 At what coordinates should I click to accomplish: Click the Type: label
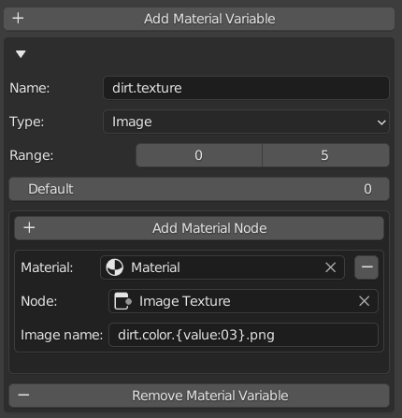coord(27,122)
